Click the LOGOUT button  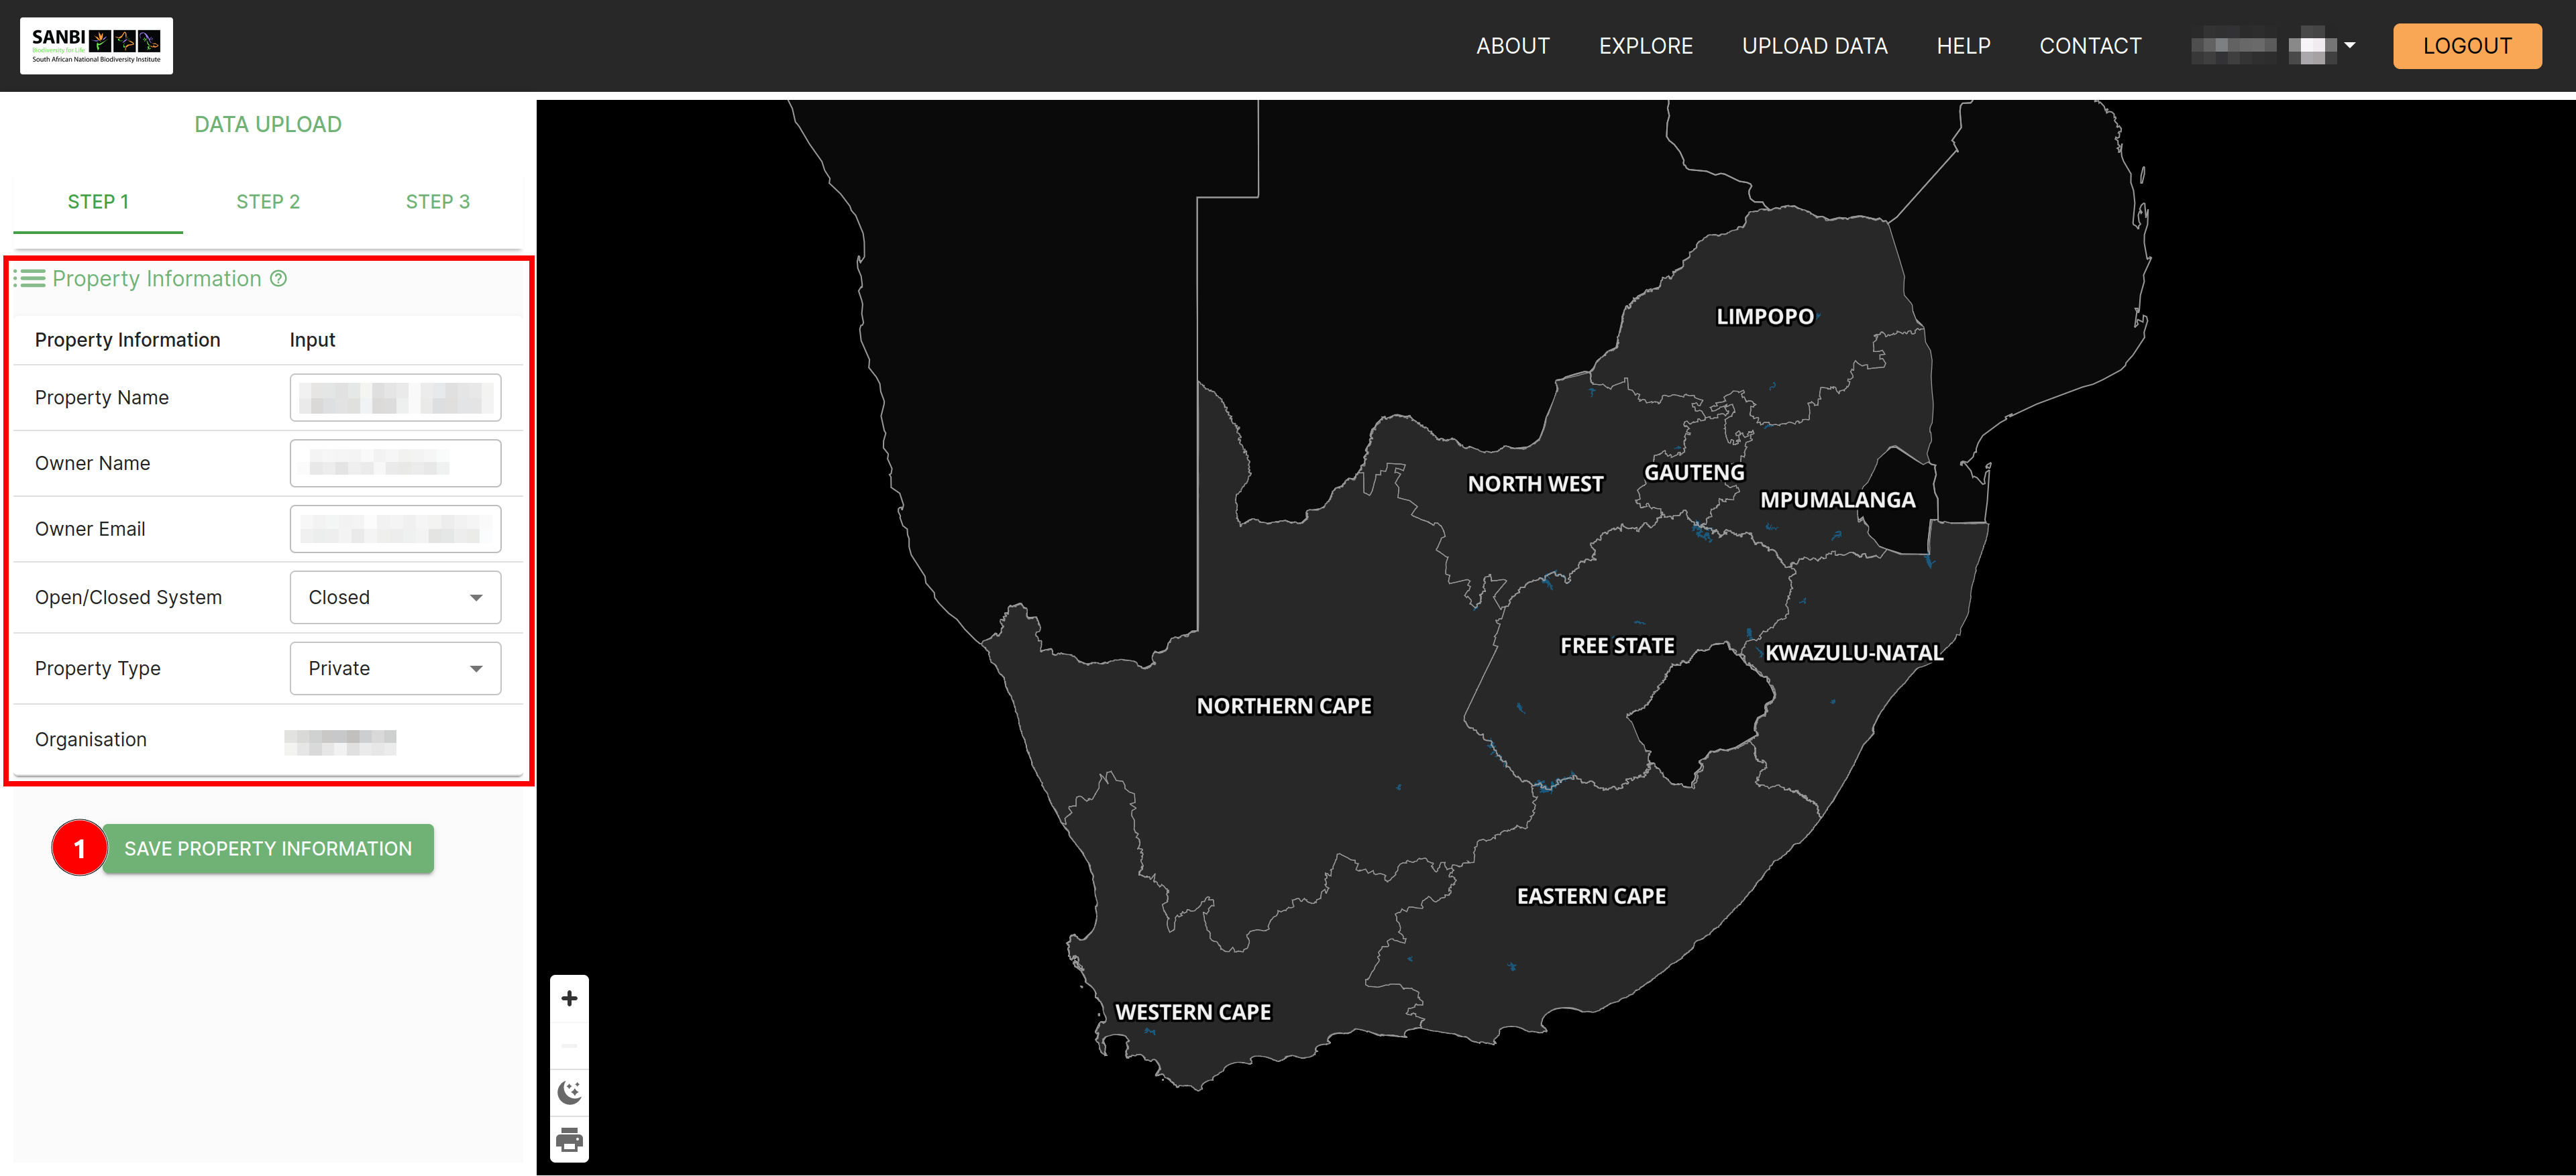coord(2463,44)
